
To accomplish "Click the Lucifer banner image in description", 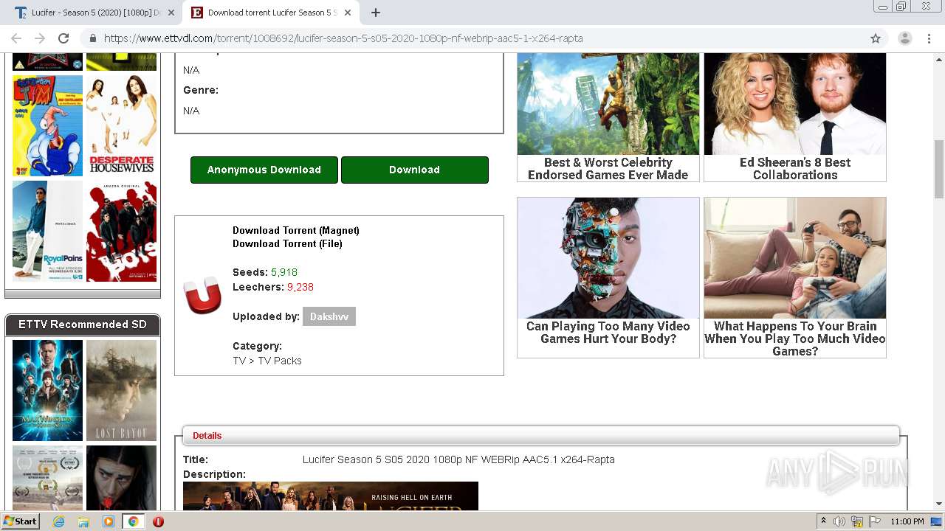I will point(331,496).
